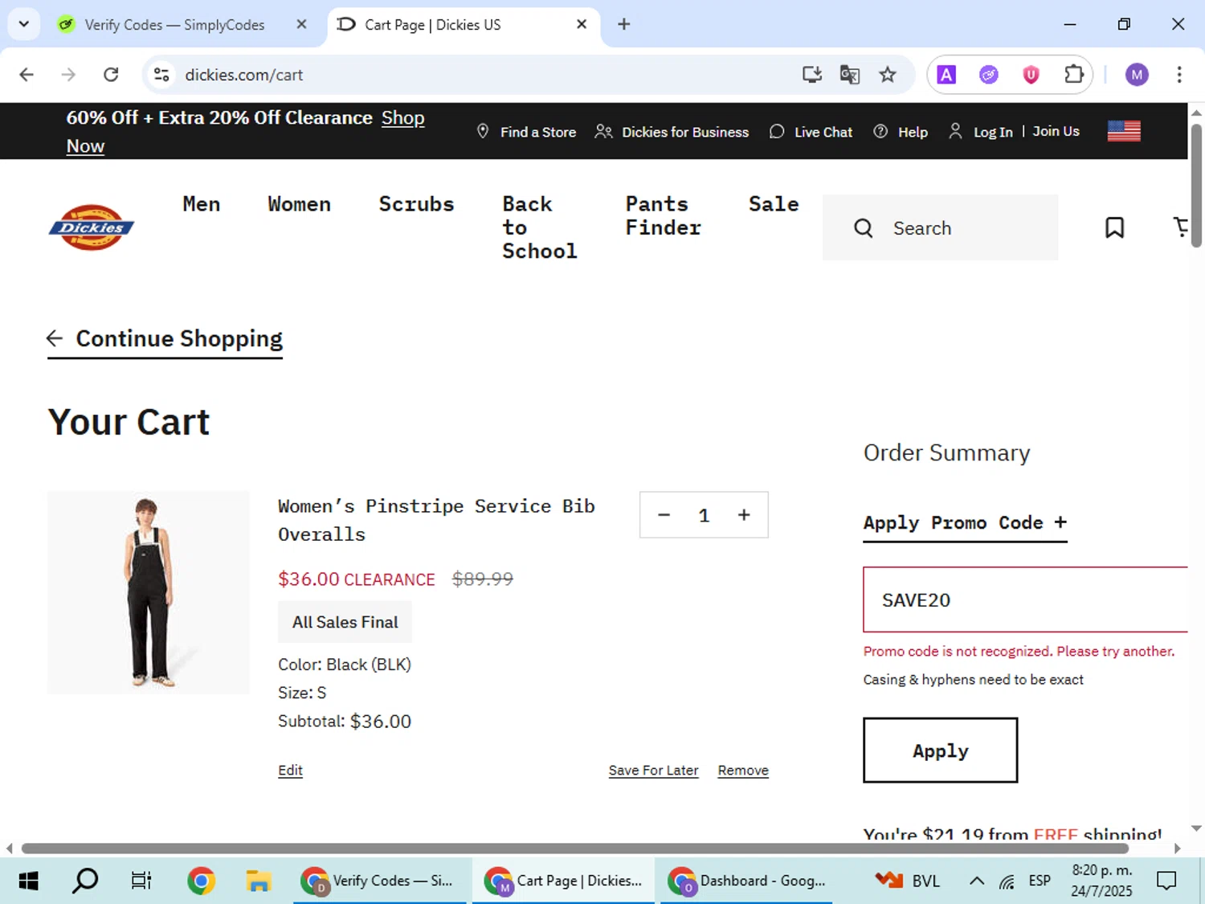This screenshot has height=904, width=1205.
Task: Click the Apply promo button
Action: (x=940, y=751)
